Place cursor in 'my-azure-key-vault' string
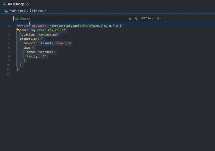 click(48, 30)
